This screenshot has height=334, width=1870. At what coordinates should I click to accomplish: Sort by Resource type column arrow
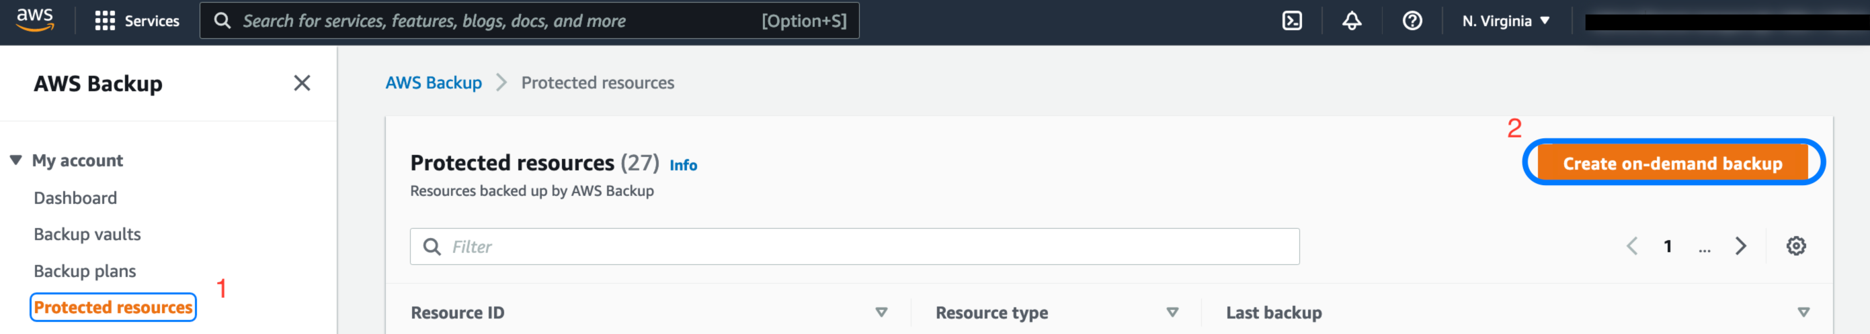tap(1172, 313)
